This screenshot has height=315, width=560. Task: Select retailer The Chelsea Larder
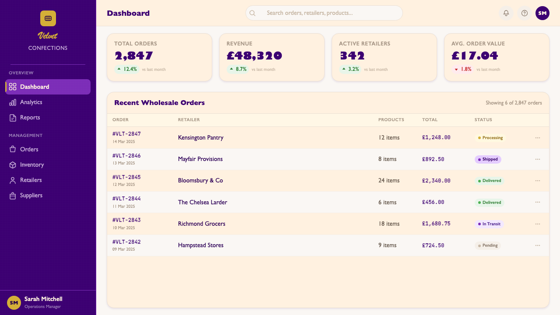tap(203, 202)
